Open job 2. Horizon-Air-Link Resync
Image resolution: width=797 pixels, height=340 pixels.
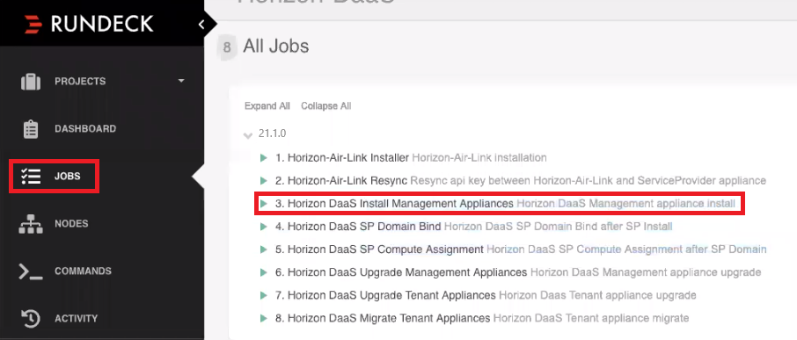(341, 181)
